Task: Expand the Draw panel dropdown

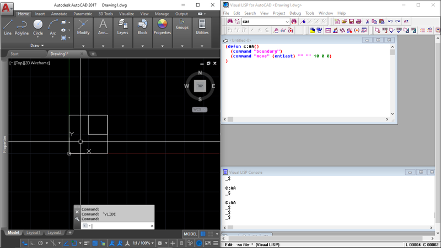Action: [x=38, y=46]
